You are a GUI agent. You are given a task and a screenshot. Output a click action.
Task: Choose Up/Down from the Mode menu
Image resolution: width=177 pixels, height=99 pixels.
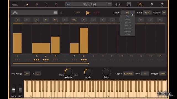(127, 23)
